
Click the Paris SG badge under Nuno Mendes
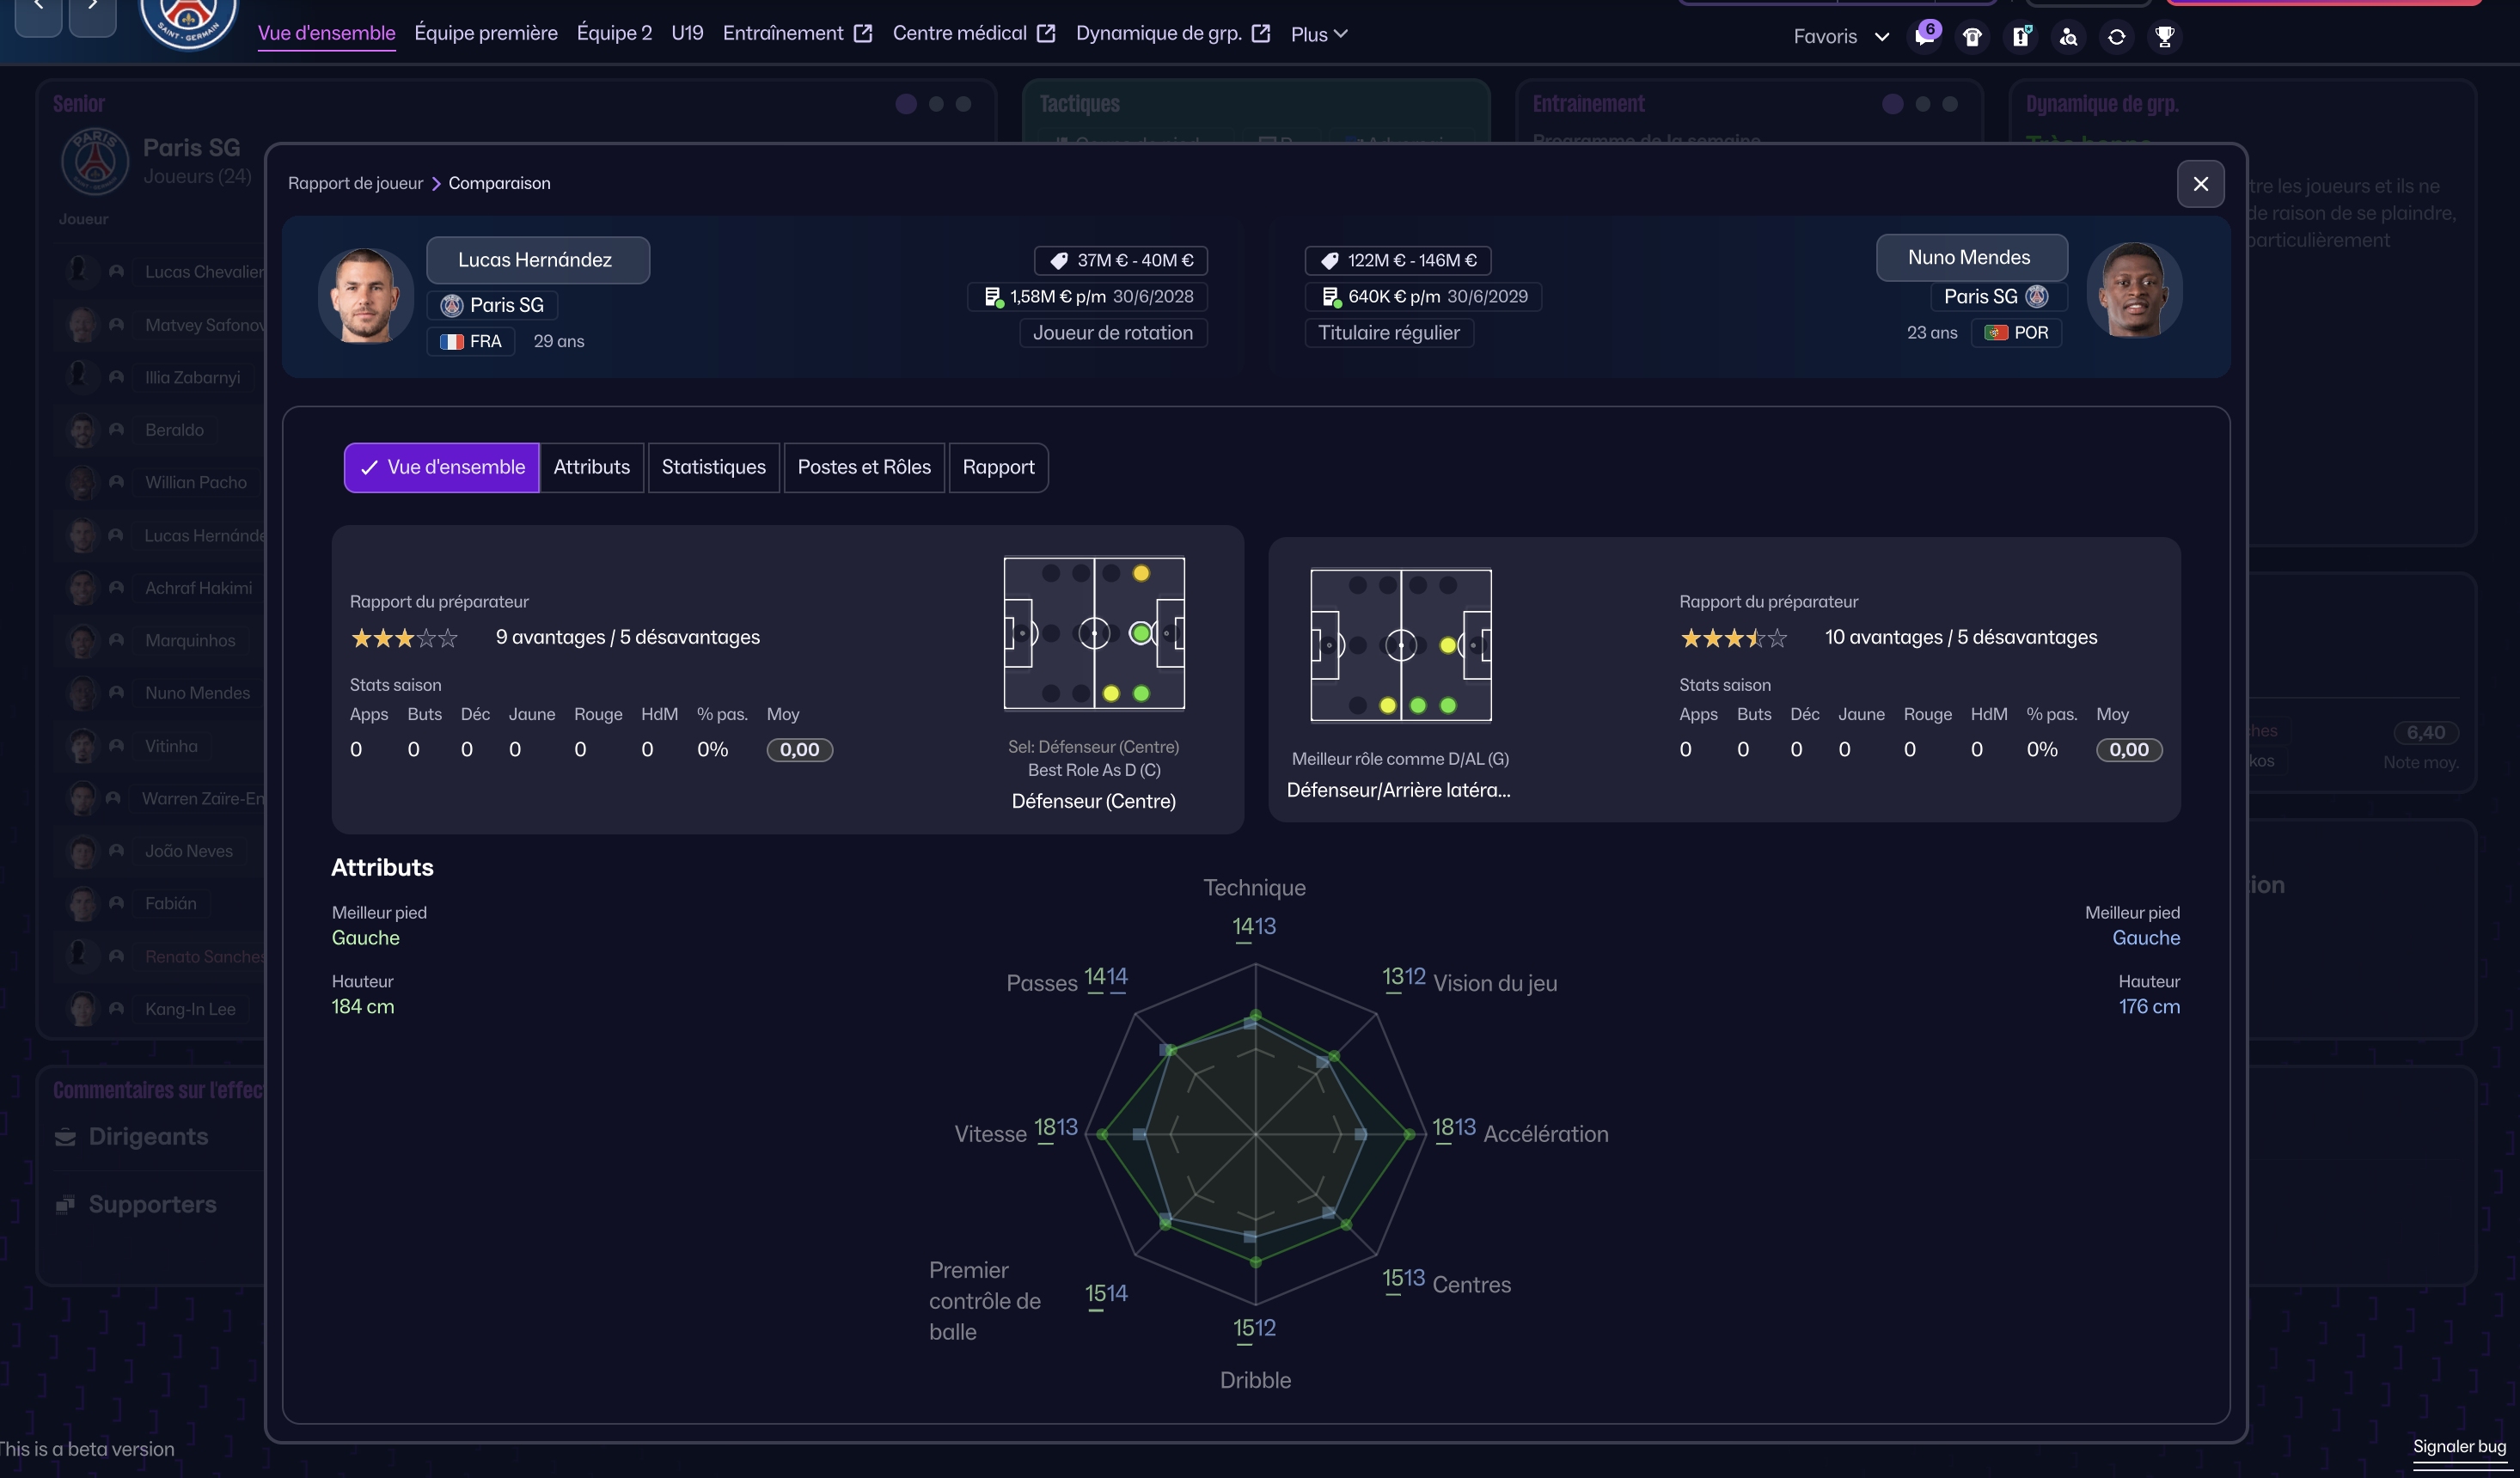coord(2036,296)
